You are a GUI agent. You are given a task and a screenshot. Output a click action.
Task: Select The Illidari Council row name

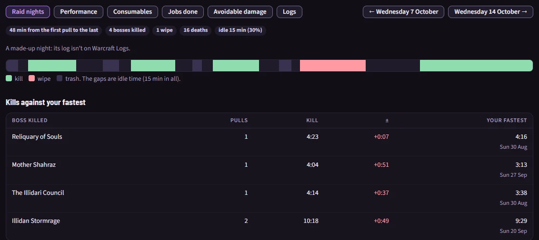tap(38, 192)
